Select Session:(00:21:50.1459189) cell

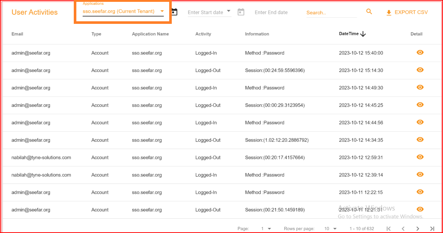point(275,210)
